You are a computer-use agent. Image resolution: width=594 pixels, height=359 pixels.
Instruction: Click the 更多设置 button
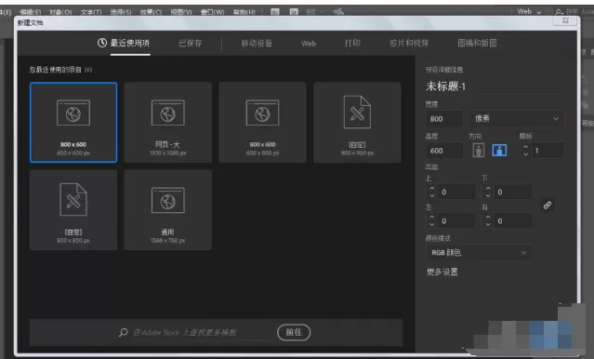(442, 272)
